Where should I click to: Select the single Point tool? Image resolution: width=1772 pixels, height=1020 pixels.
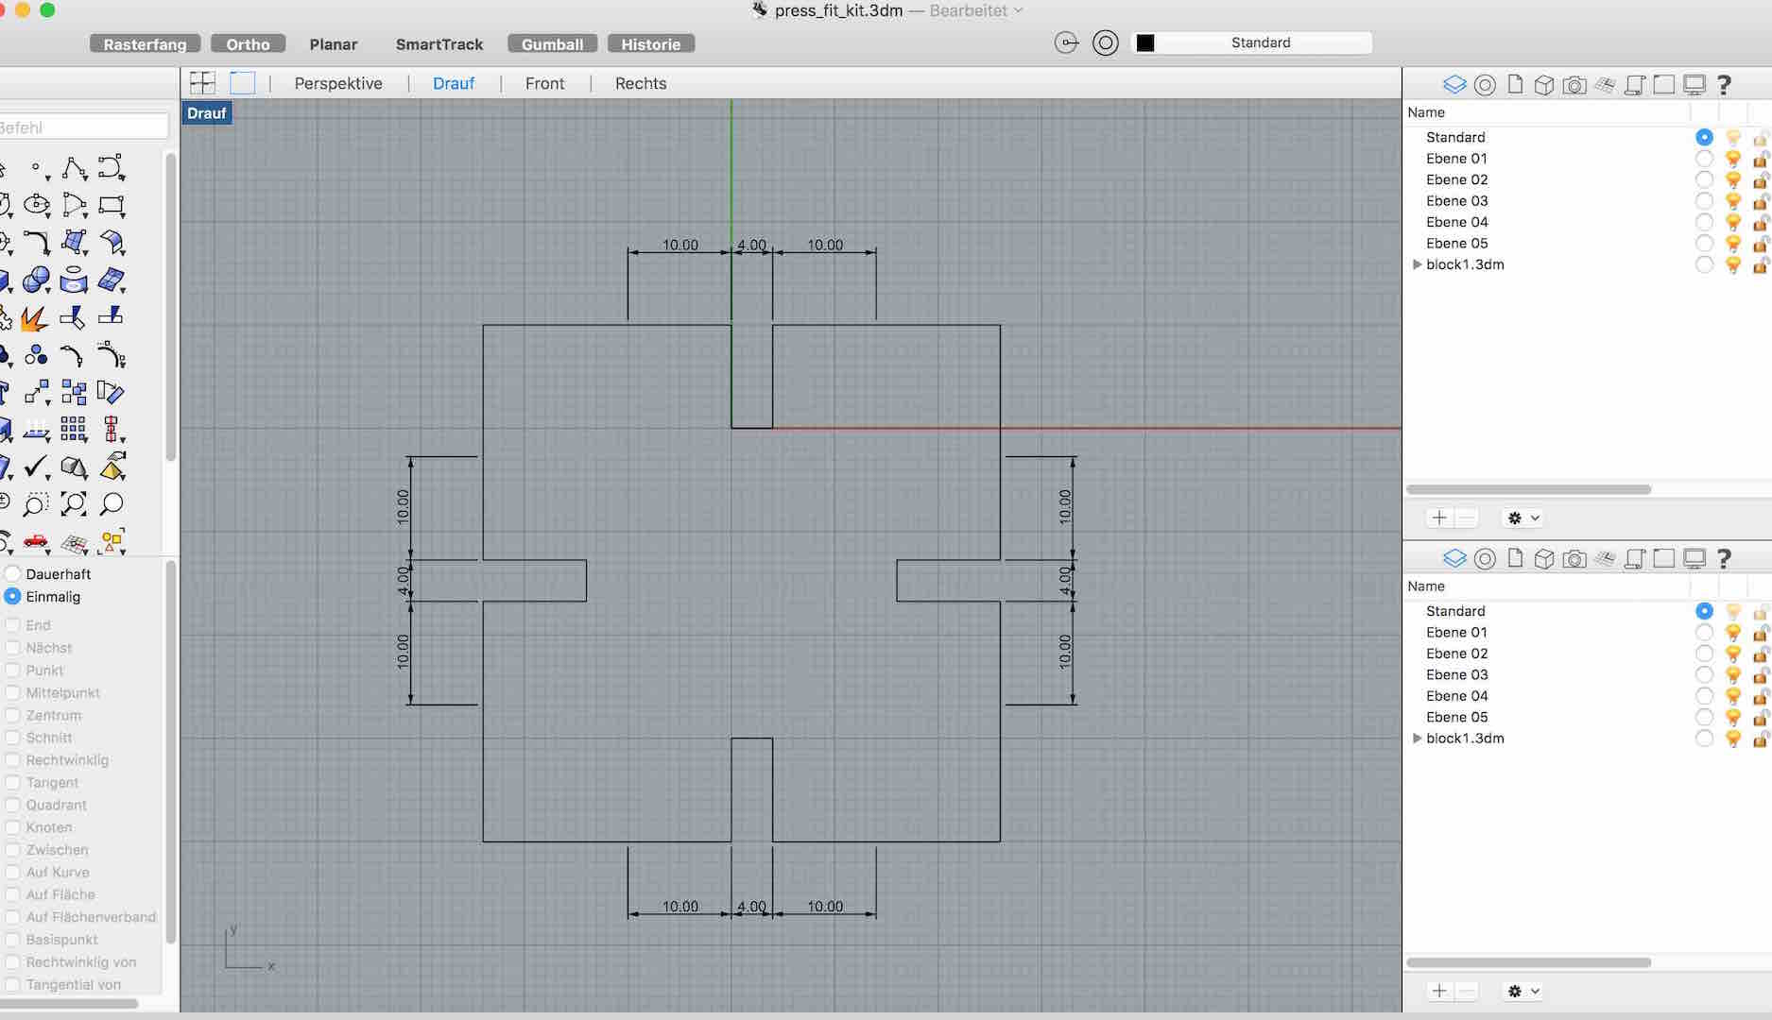click(x=36, y=169)
